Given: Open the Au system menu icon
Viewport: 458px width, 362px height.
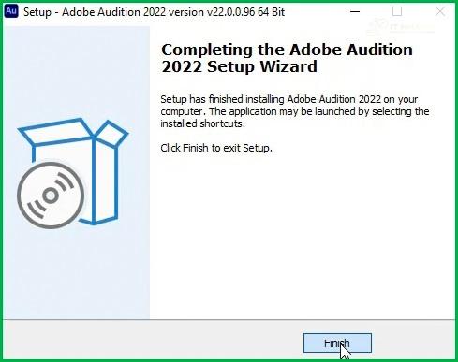Looking at the screenshot, I should click(11, 11).
